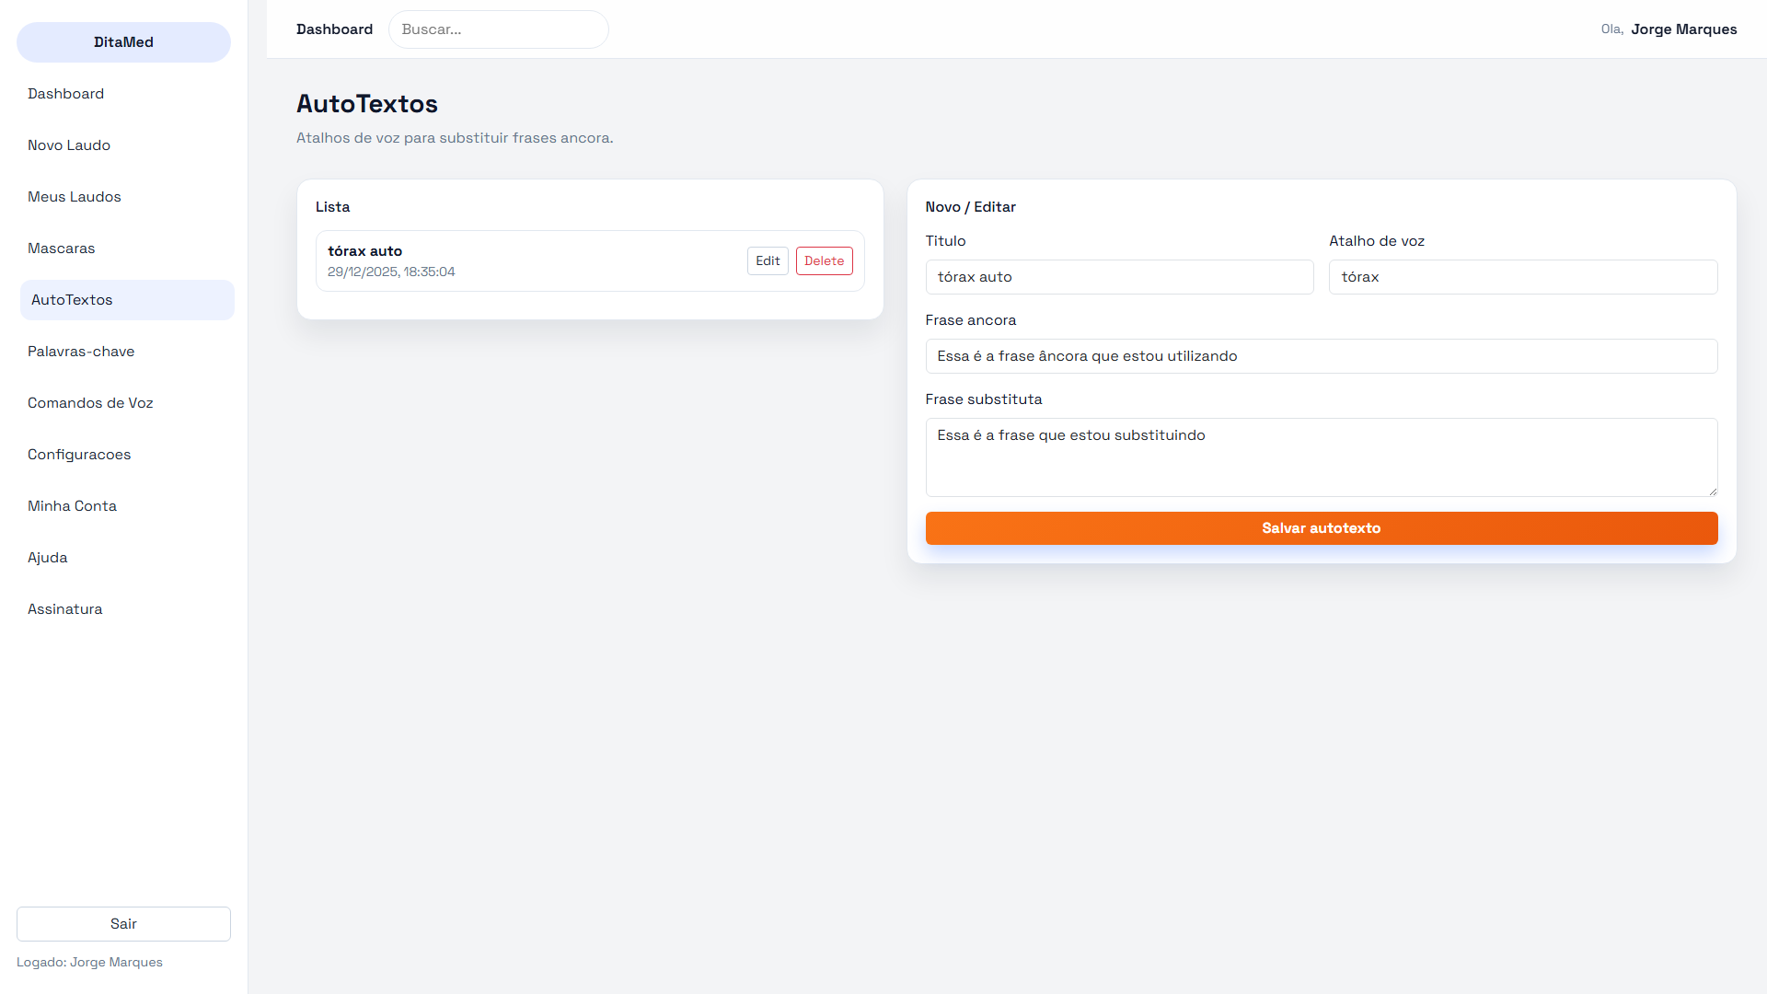
Task: Focus the Buscar search field
Action: [498, 29]
